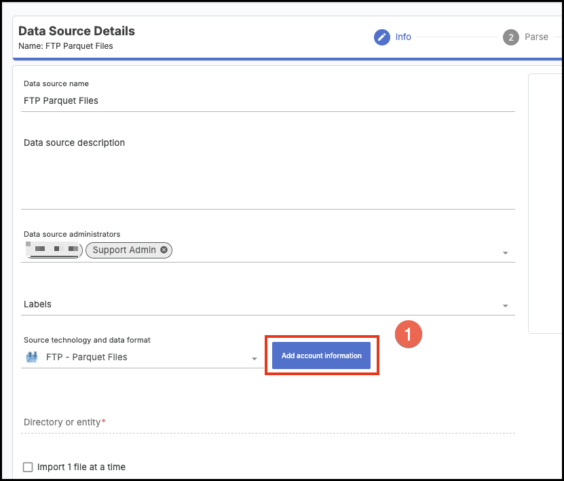Click the step 2 circle icon
Image resolution: width=564 pixels, height=481 pixels.
click(510, 37)
